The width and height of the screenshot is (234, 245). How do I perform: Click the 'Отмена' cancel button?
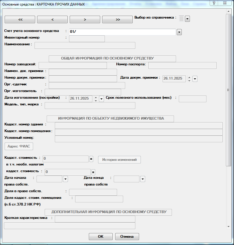coord(127,237)
